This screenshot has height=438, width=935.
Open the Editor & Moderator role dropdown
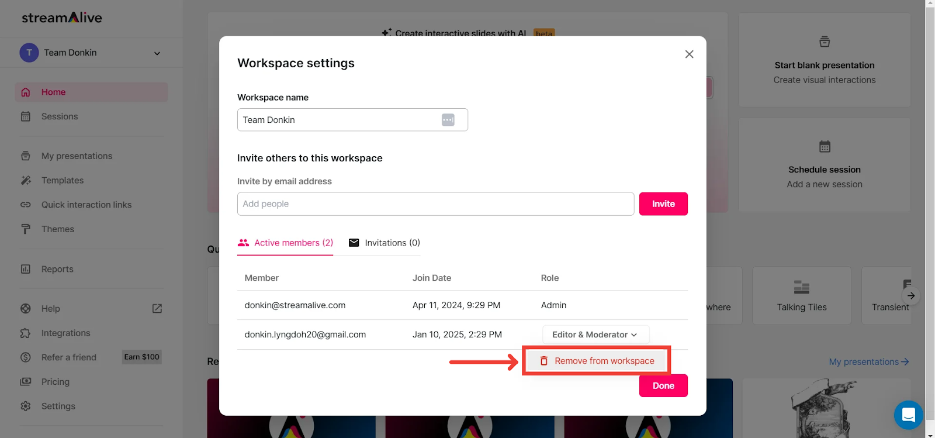click(595, 334)
